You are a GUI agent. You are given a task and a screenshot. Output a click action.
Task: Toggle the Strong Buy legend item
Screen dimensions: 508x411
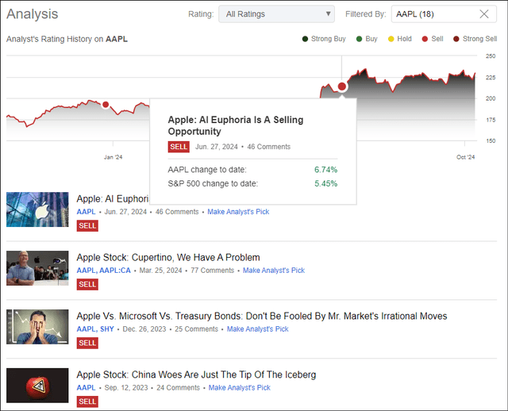324,39
